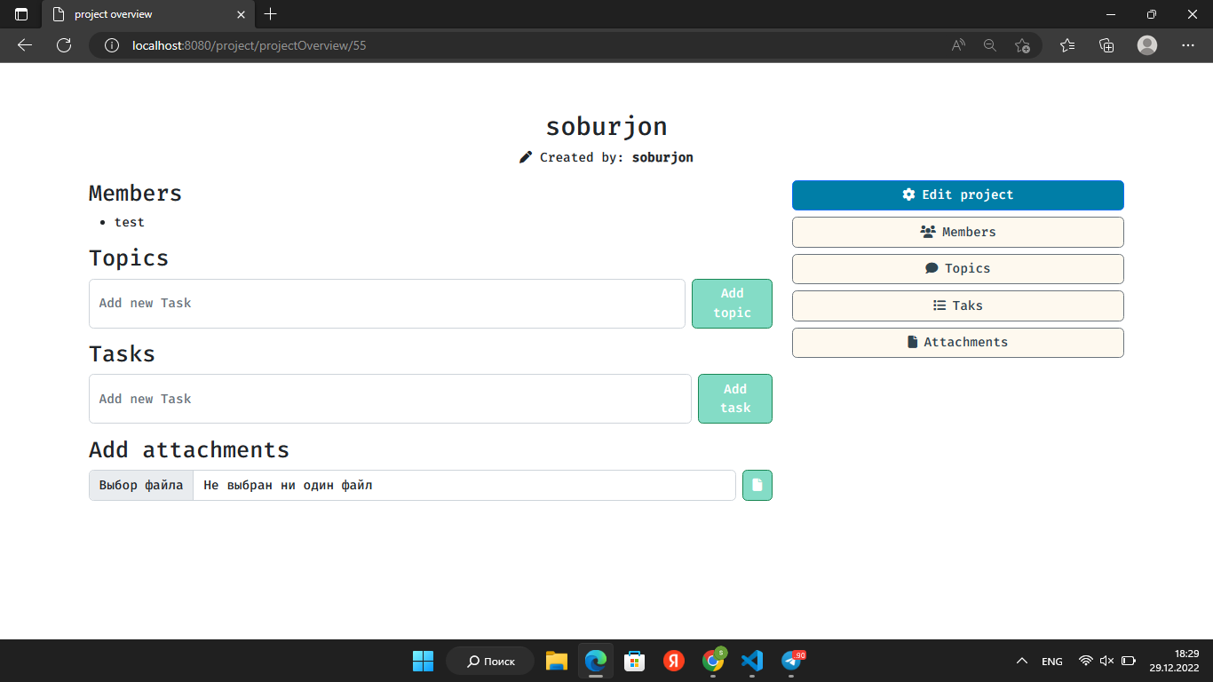
Task: Close the 'project overview' tab
Action: click(x=242, y=14)
